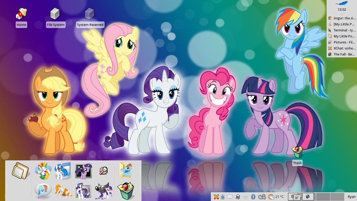Switch to the third workspace in the pager
This screenshot has width=357, height=201.
coord(323,197)
